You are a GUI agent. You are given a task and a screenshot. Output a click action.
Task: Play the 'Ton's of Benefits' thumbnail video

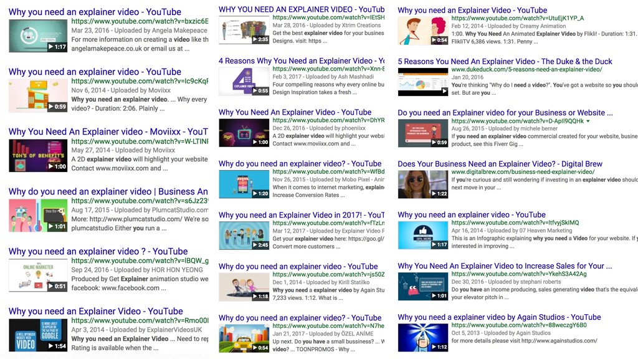tap(38, 155)
